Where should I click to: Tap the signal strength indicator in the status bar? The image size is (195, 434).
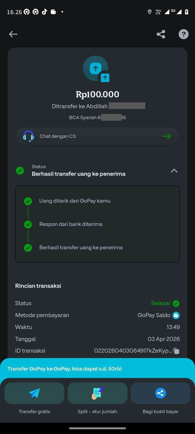point(166,12)
